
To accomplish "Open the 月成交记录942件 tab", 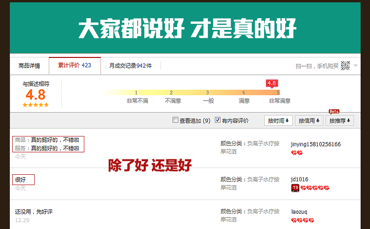I will click(130, 66).
